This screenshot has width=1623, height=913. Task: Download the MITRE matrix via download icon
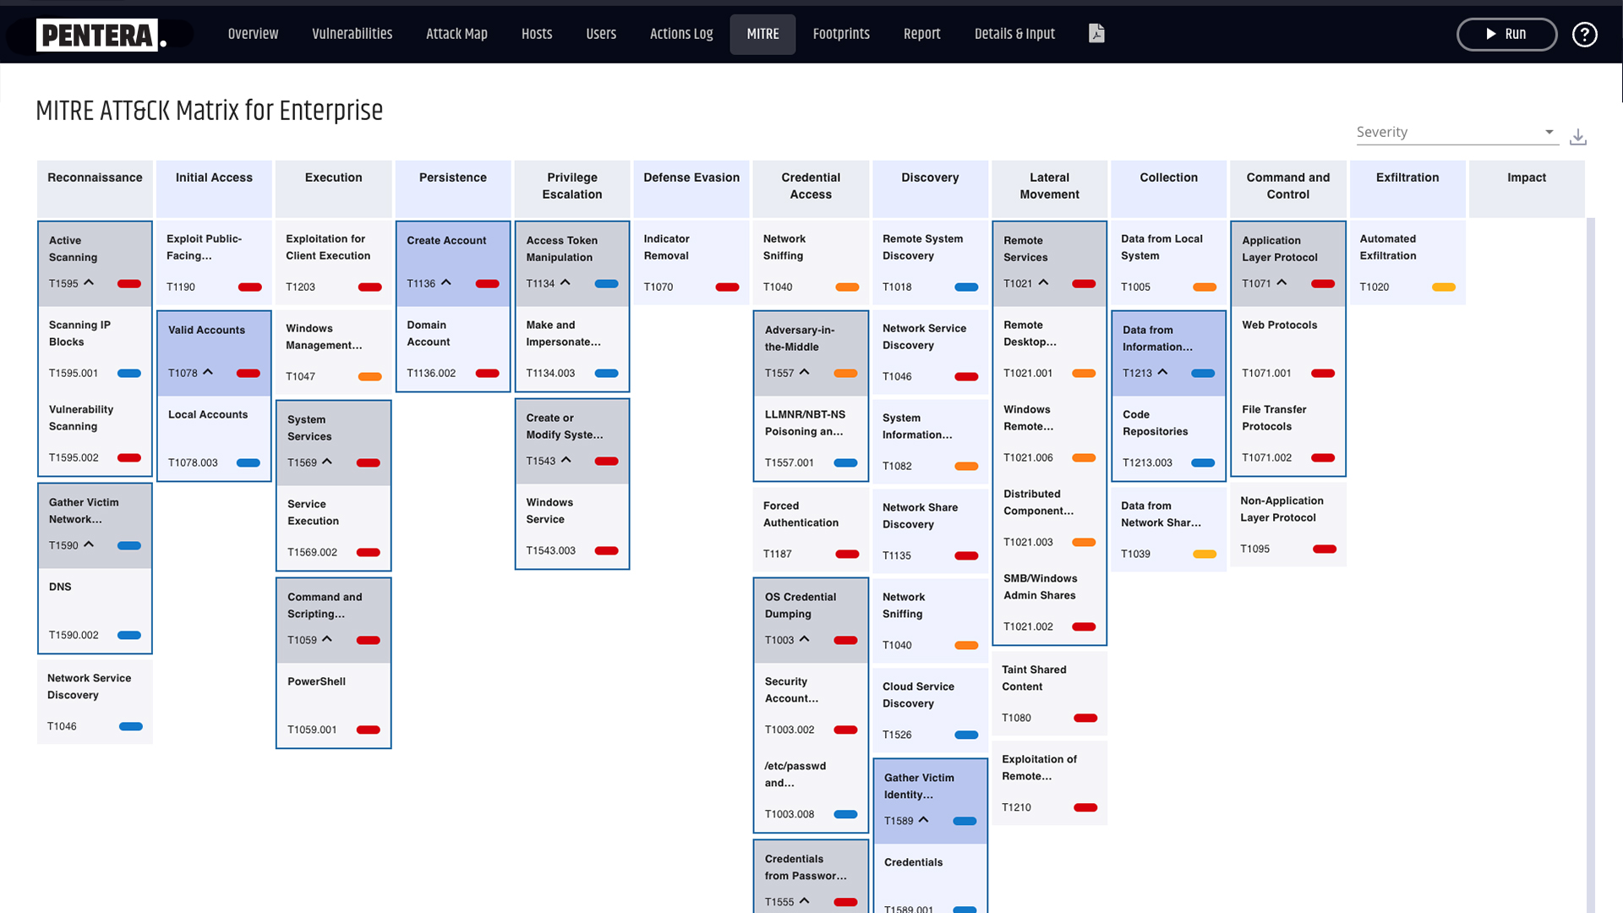click(x=1577, y=137)
